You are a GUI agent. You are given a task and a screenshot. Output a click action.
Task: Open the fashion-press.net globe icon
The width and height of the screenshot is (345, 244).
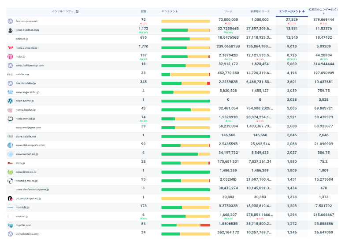click(10, 21)
